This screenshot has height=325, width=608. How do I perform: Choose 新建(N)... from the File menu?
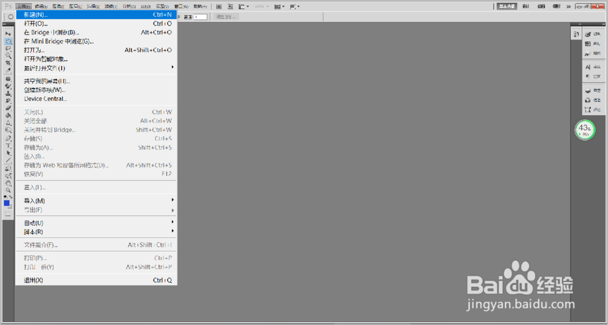pyautogui.click(x=96, y=15)
